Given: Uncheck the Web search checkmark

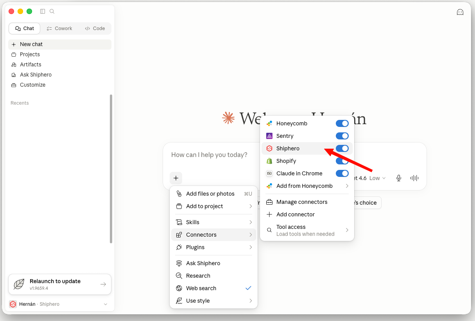Looking at the screenshot, I should [x=248, y=288].
